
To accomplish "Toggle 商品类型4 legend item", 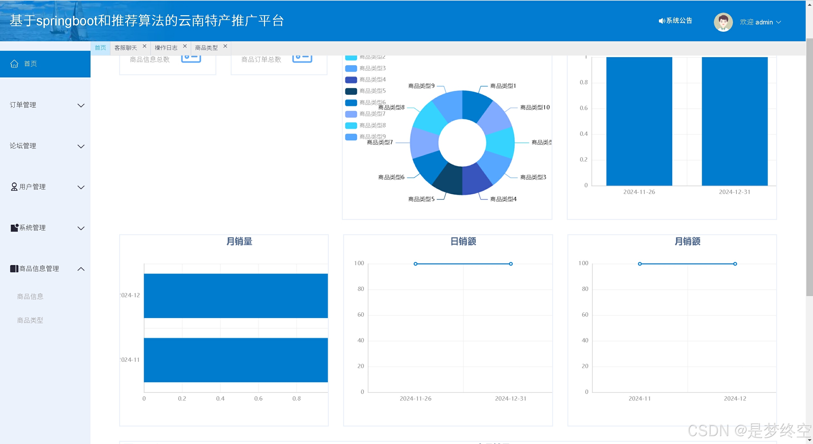I will pyautogui.click(x=372, y=80).
